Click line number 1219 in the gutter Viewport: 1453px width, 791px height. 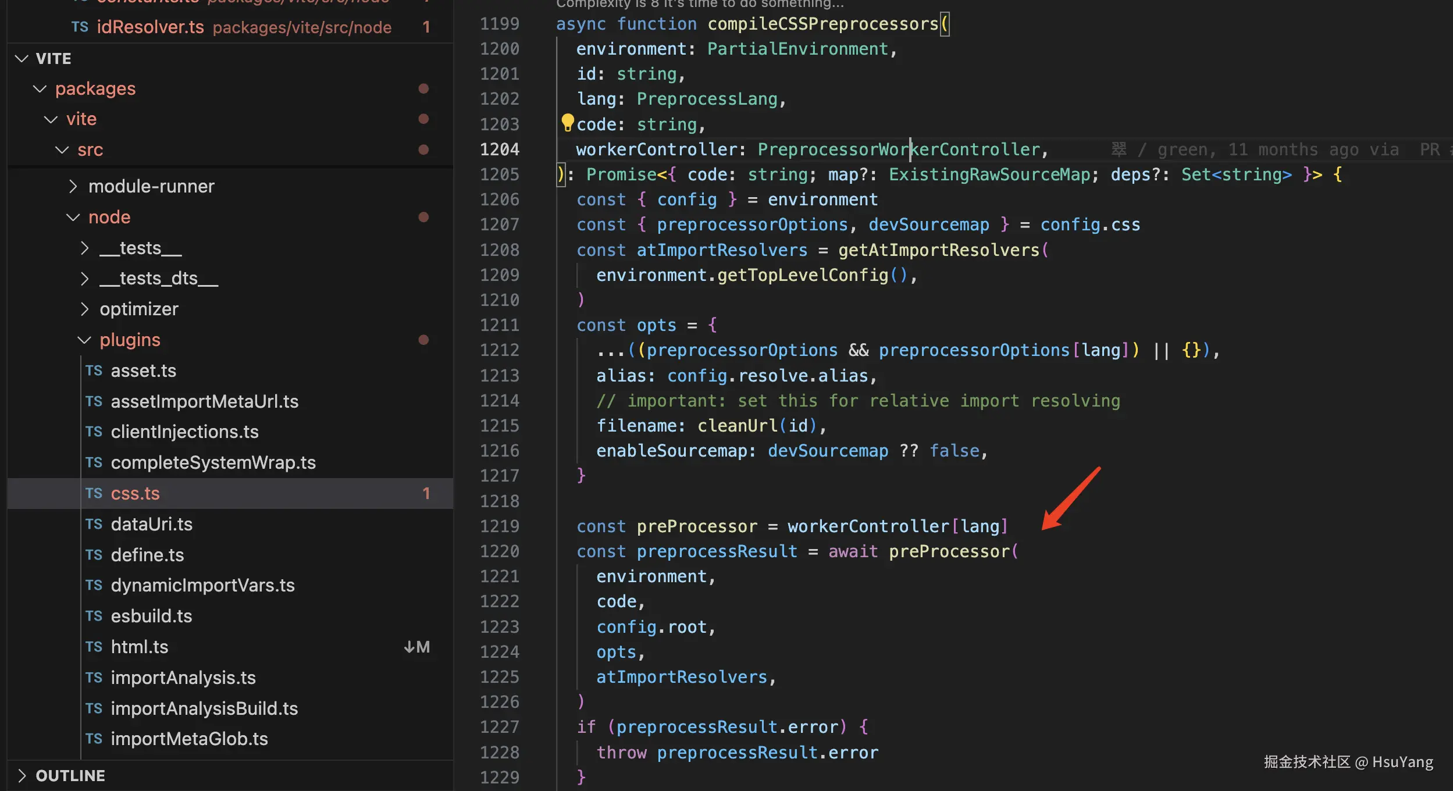(499, 526)
